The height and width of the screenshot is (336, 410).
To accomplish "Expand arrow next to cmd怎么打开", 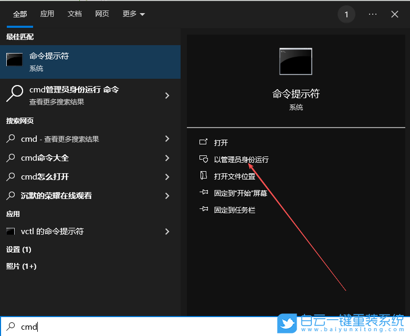I will (x=167, y=177).
